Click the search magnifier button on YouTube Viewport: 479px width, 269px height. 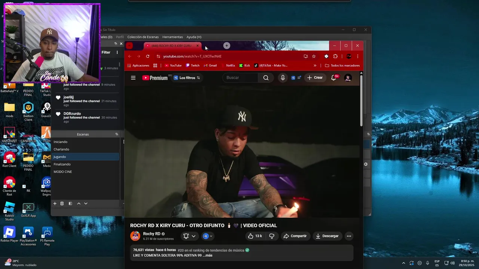(x=266, y=78)
